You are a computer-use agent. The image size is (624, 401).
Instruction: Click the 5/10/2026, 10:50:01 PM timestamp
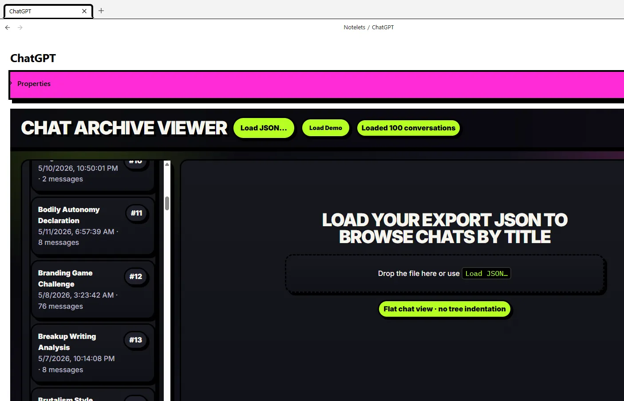point(78,168)
